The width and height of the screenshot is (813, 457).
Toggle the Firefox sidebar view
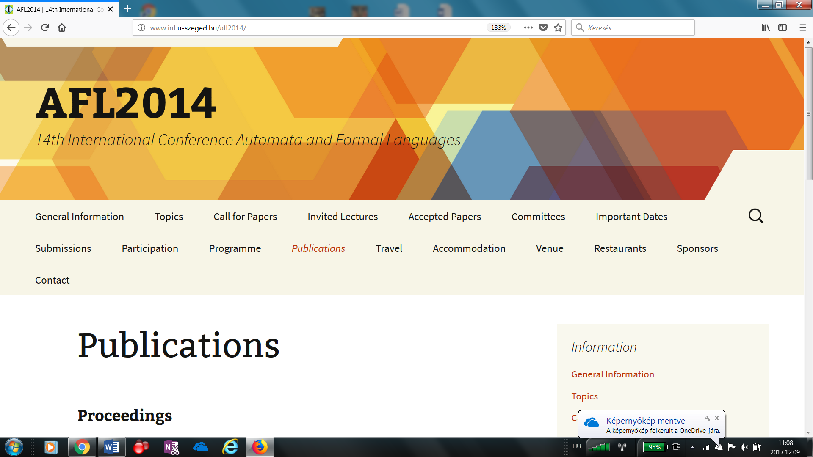(x=783, y=28)
